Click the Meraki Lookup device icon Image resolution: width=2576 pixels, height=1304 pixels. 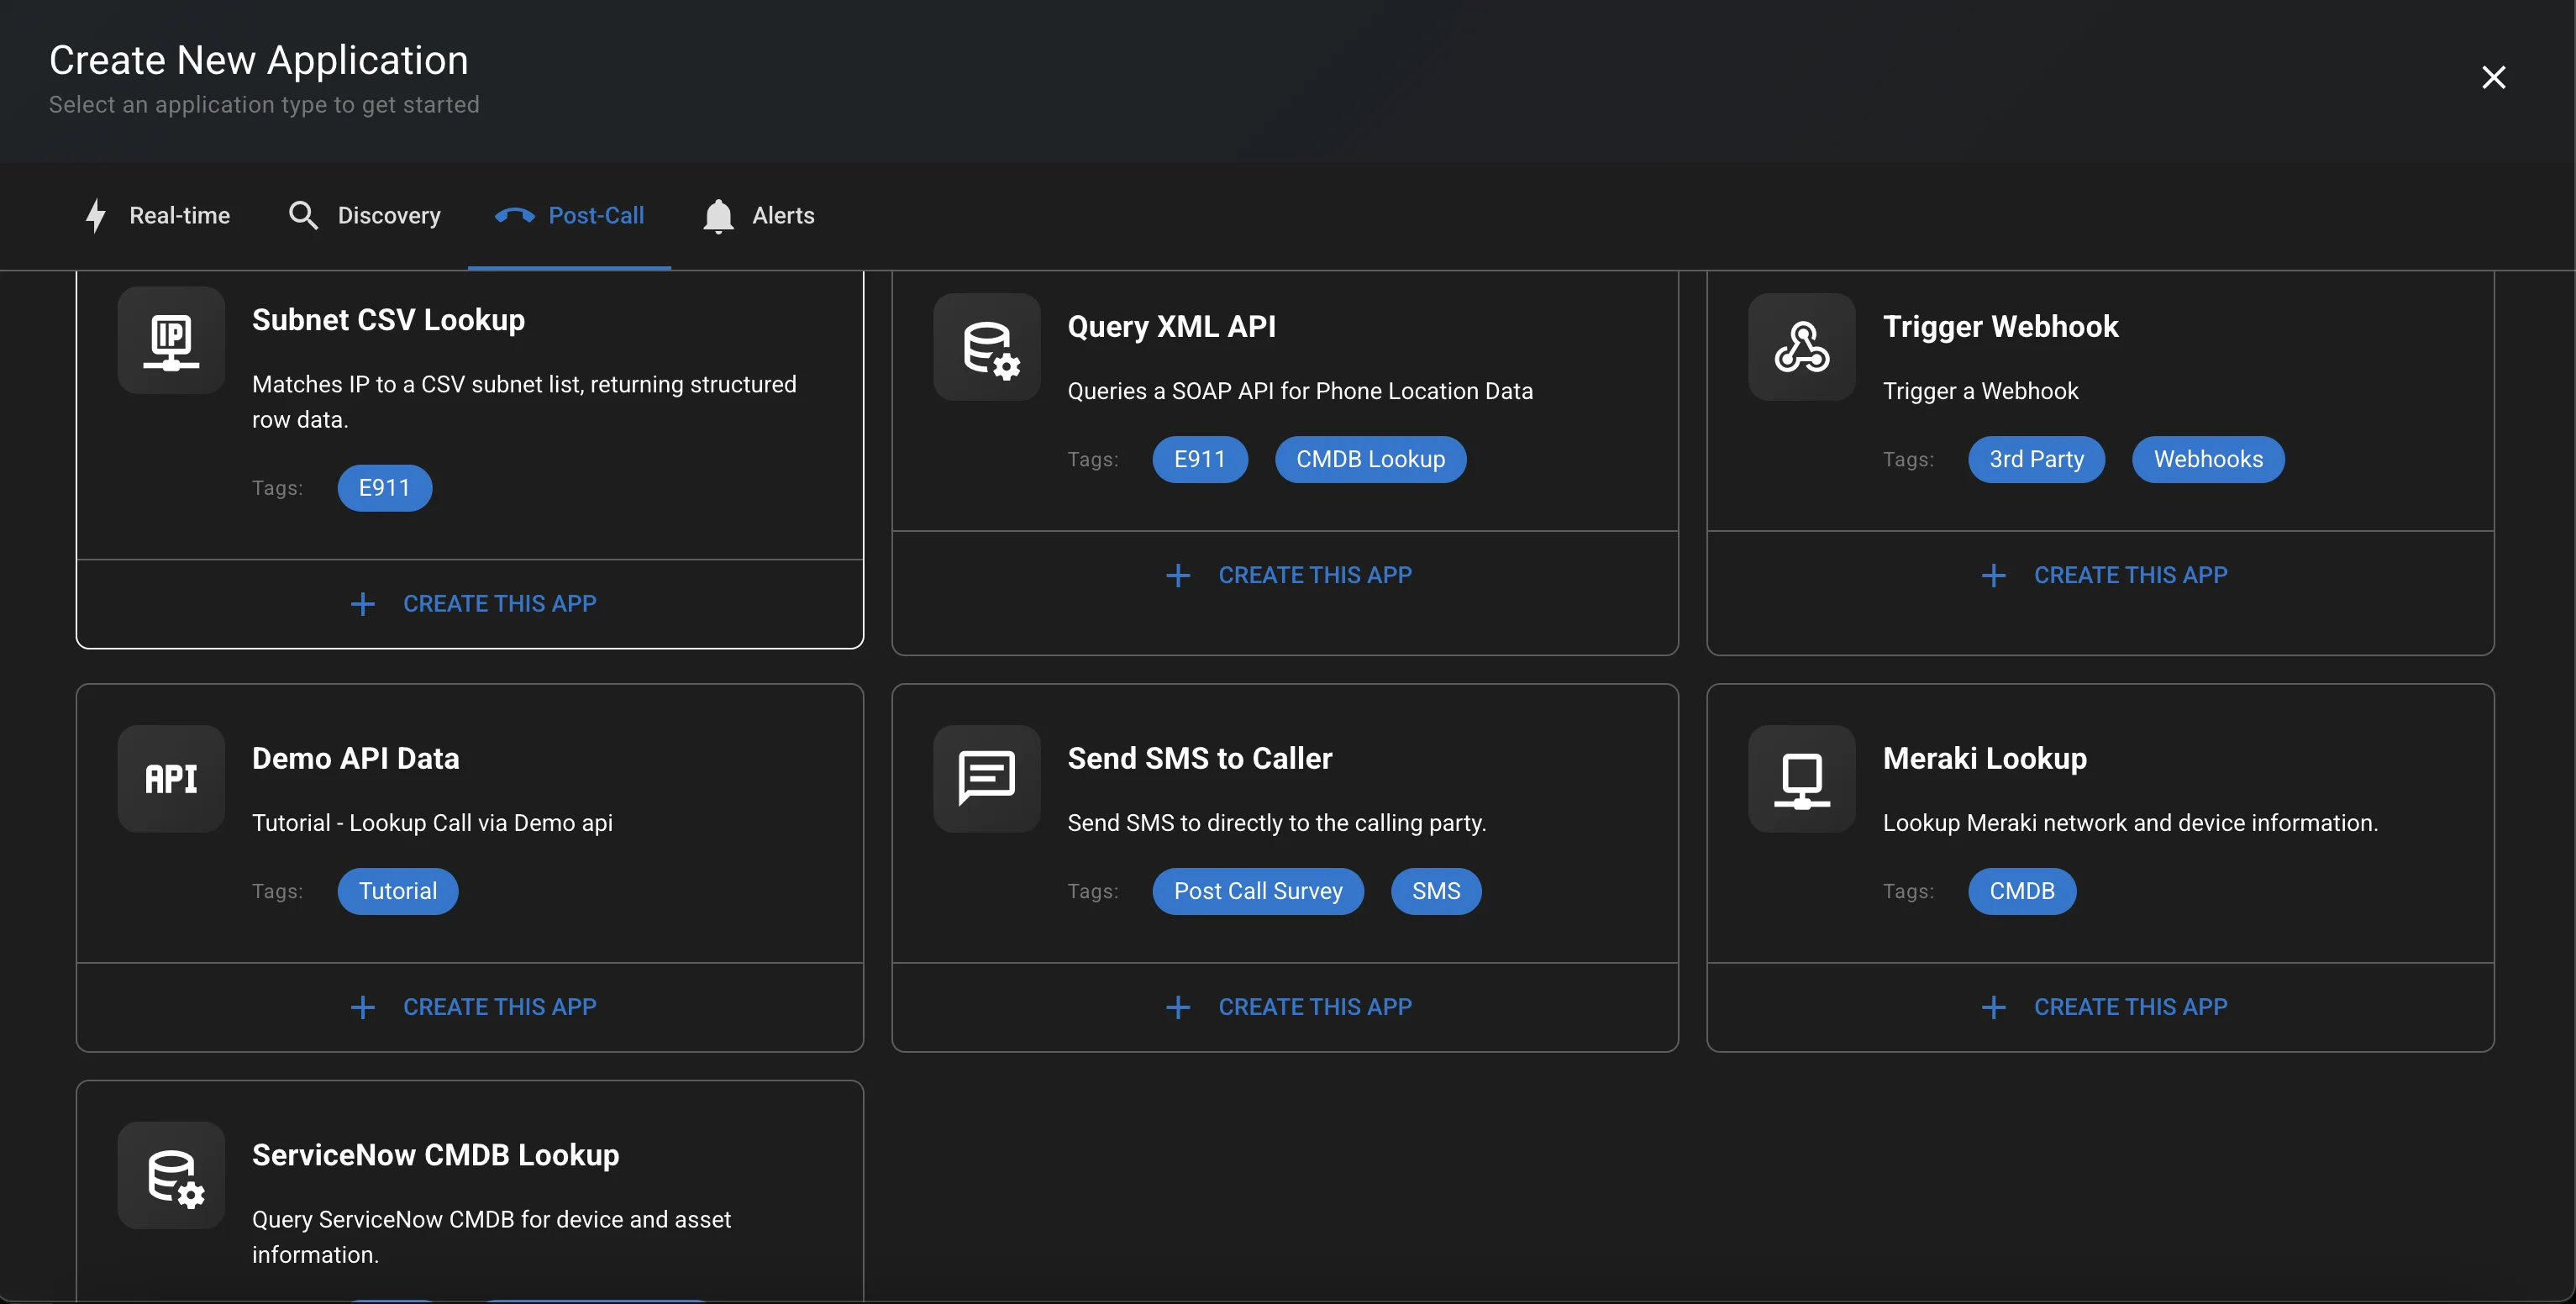click(x=1802, y=779)
